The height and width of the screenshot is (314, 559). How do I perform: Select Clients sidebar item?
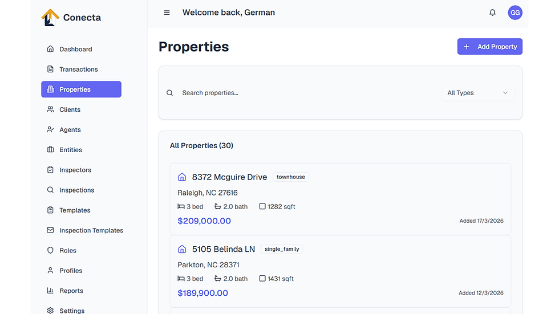[81, 109]
